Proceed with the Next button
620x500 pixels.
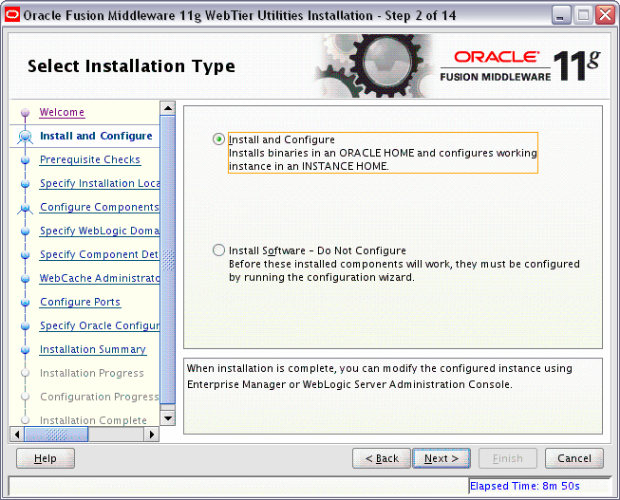click(442, 458)
